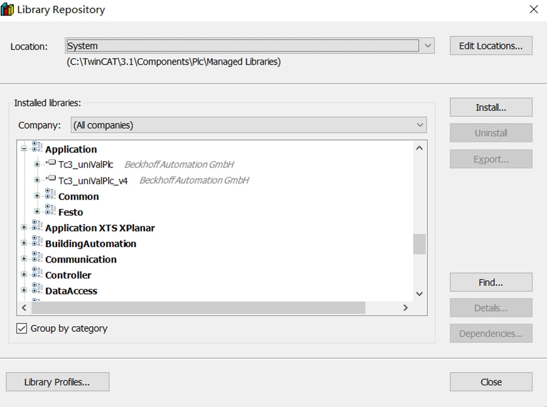Open Library Profiles... dialog
Viewport: 547px width, 407px height.
57,382
